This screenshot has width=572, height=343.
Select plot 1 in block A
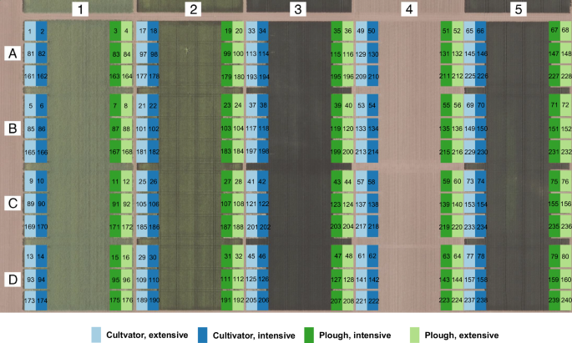click(x=30, y=31)
